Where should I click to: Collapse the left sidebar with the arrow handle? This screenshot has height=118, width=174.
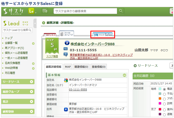click(35, 23)
